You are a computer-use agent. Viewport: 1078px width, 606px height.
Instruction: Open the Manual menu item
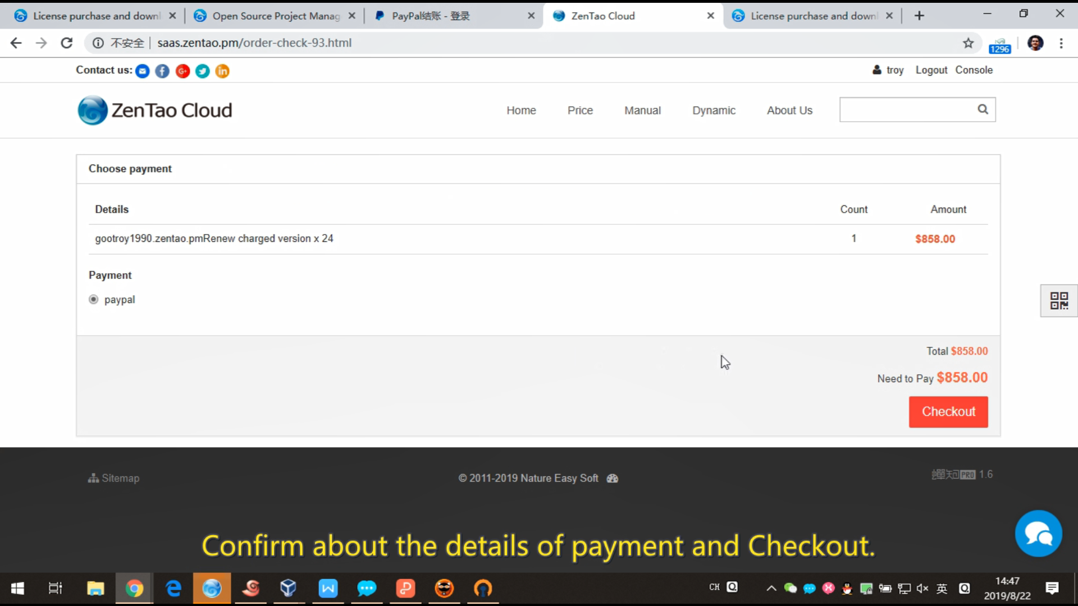coord(642,111)
